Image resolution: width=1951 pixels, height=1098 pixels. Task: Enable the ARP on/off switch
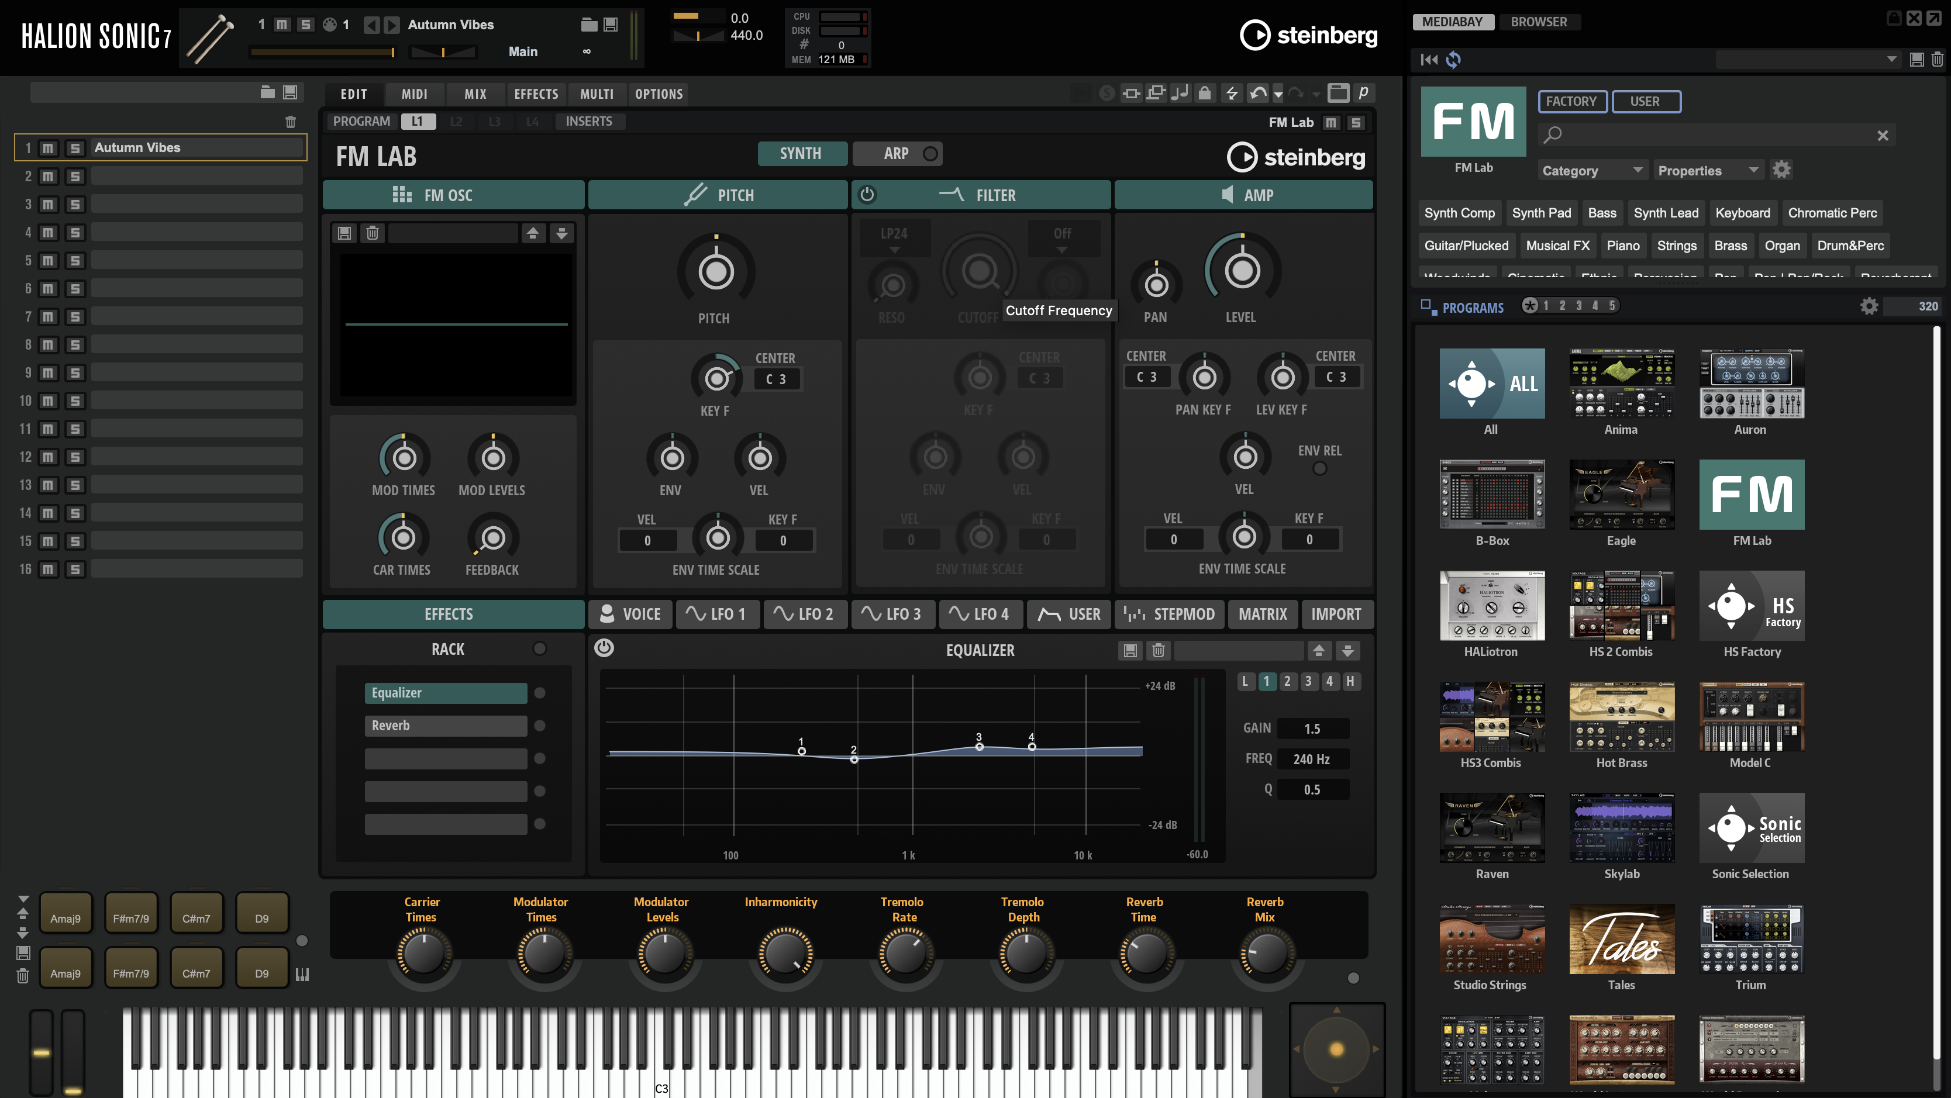point(930,154)
